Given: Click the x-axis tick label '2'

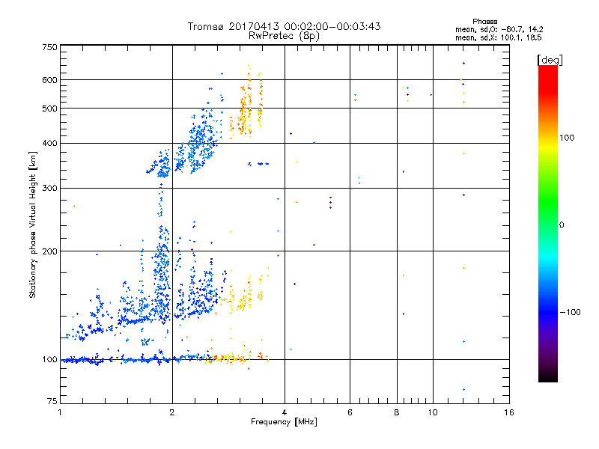Looking at the screenshot, I should click(172, 412).
